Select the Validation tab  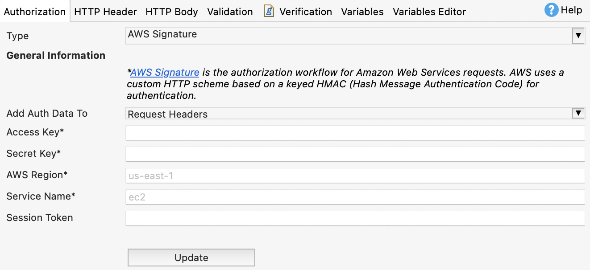click(230, 12)
